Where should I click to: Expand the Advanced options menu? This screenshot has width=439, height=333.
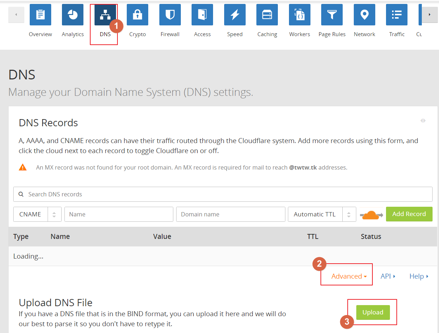coord(349,276)
